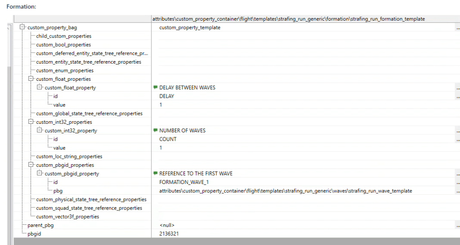Screen dimensions: 460x245
Task: Collapse the custom_pbgid_properties group
Action: [31, 165]
